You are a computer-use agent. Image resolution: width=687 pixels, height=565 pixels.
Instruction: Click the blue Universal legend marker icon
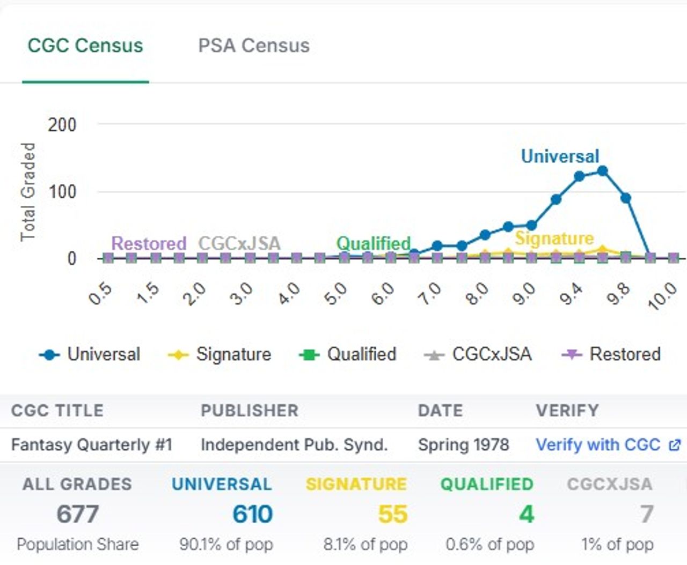(x=49, y=355)
